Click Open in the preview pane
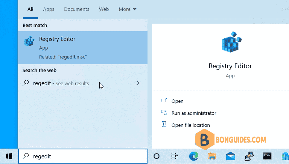The height and width of the screenshot is (164, 289). click(177, 101)
